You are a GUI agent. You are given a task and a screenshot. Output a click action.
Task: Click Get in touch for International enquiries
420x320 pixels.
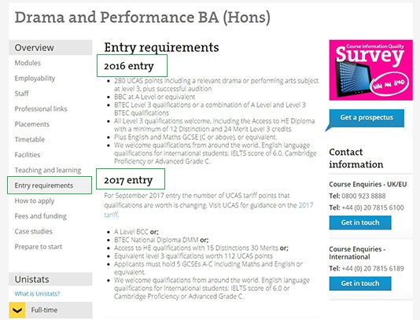pyautogui.click(x=360, y=283)
